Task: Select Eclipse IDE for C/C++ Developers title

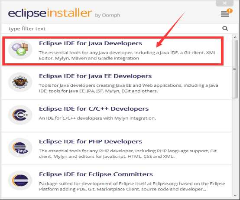Action: coord(94,108)
